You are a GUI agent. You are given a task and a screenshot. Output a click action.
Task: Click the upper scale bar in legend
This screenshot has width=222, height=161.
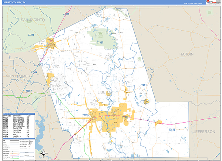click(x=27, y=153)
